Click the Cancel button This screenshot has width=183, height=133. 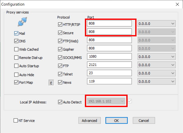[x=144, y=121]
